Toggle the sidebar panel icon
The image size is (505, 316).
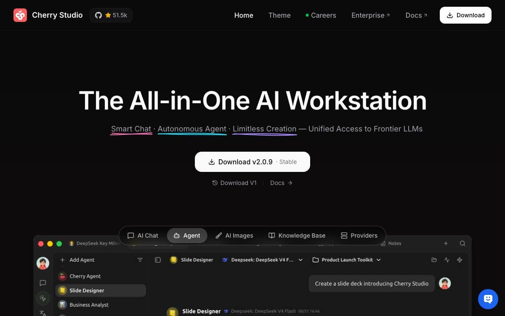pos(158,260)
